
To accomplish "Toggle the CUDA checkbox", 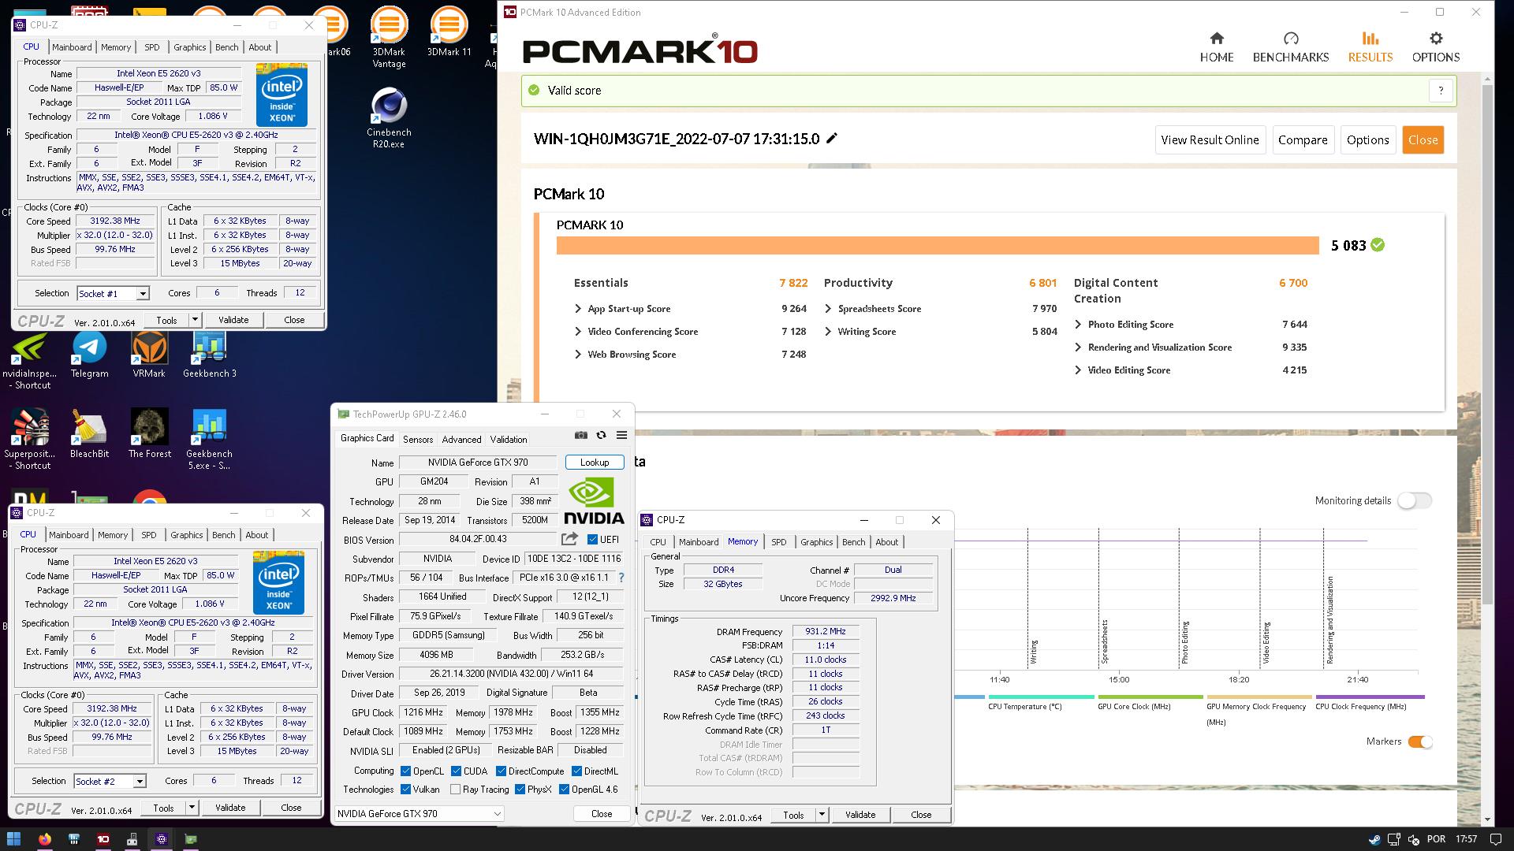I will coord(456,771).
